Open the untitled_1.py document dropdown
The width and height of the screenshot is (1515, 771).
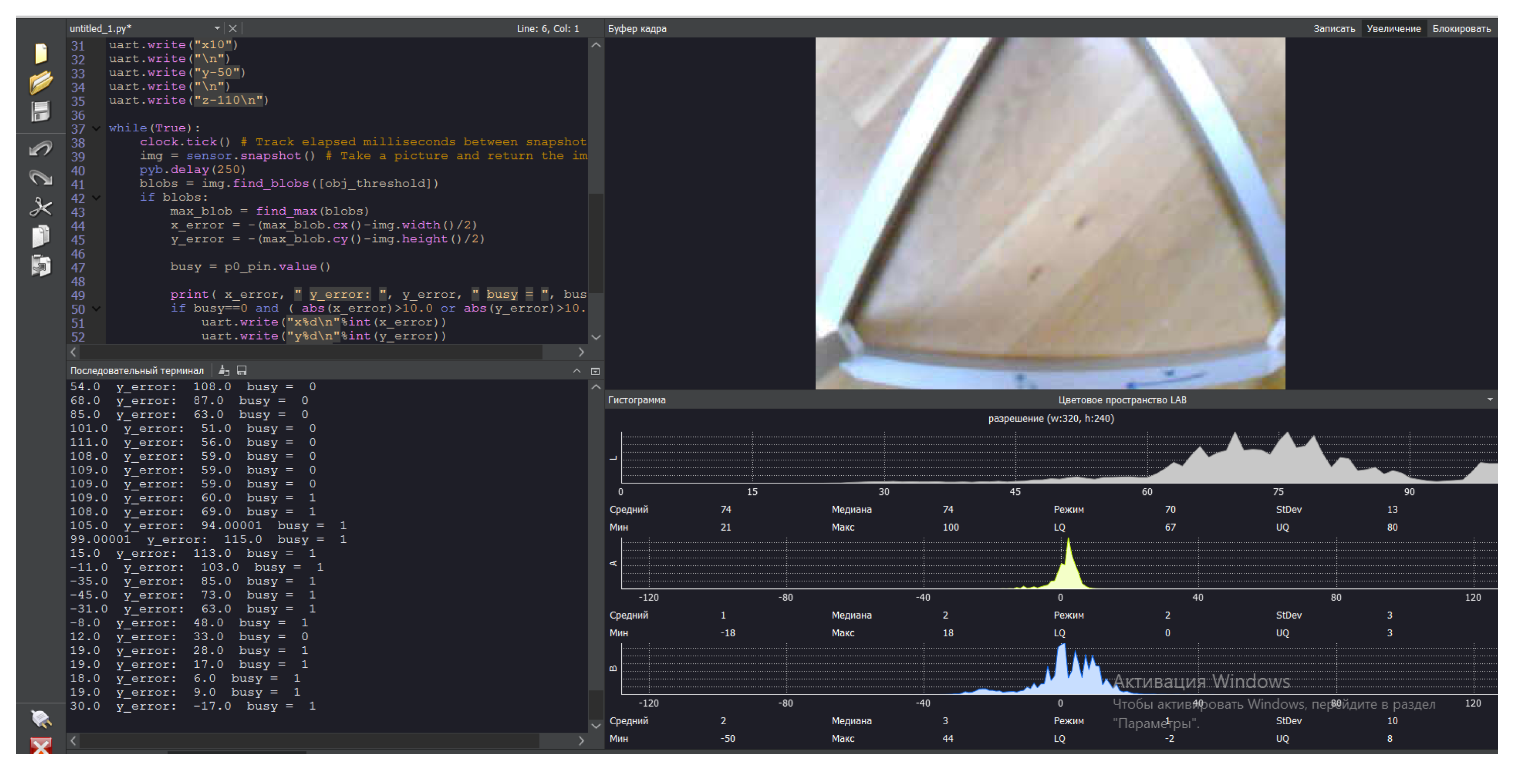coord(217,28)
